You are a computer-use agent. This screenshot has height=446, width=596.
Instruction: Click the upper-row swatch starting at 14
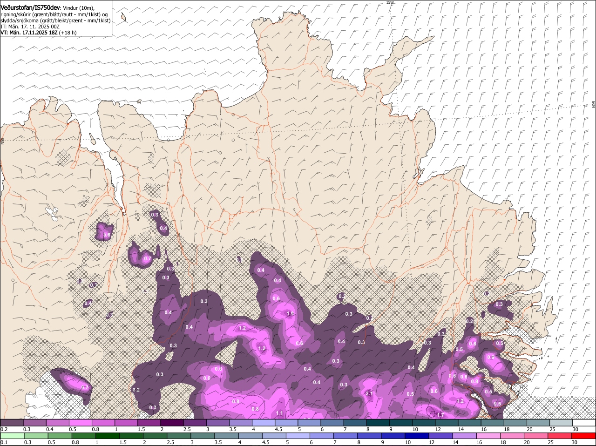[469, 423]
